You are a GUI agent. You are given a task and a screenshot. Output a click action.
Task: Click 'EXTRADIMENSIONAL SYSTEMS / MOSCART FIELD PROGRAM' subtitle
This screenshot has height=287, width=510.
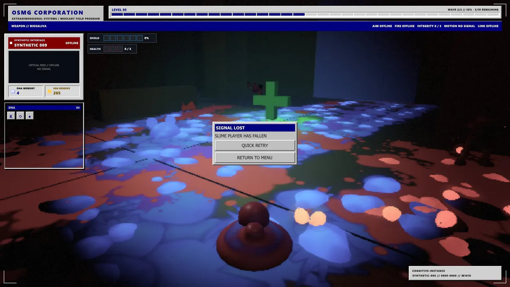pos(56,19)
